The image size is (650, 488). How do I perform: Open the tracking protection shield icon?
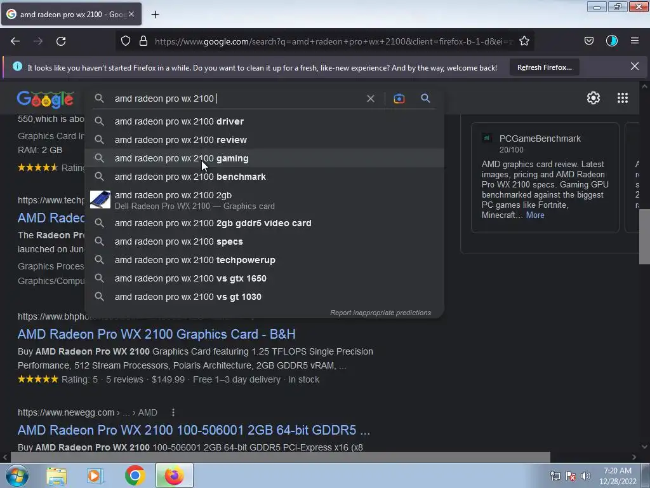126,41
